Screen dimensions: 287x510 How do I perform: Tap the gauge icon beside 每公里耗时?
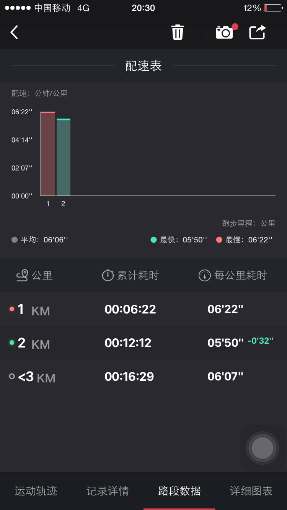(204, 275)
